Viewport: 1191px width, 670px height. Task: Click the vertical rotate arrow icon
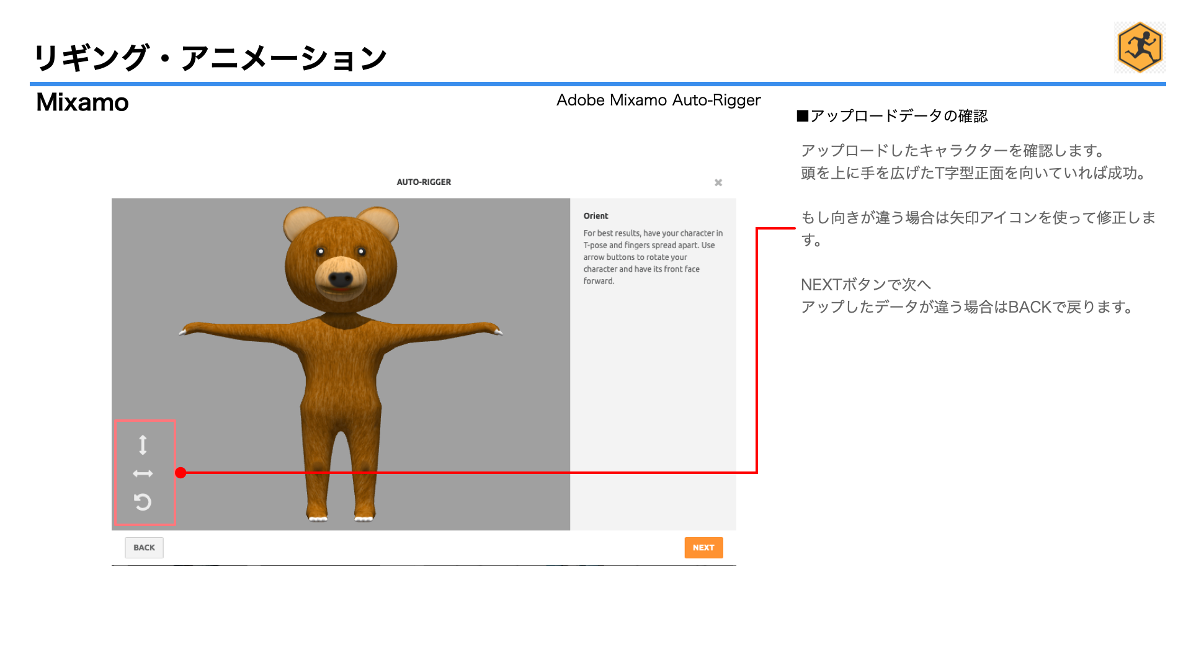[143, 445]
